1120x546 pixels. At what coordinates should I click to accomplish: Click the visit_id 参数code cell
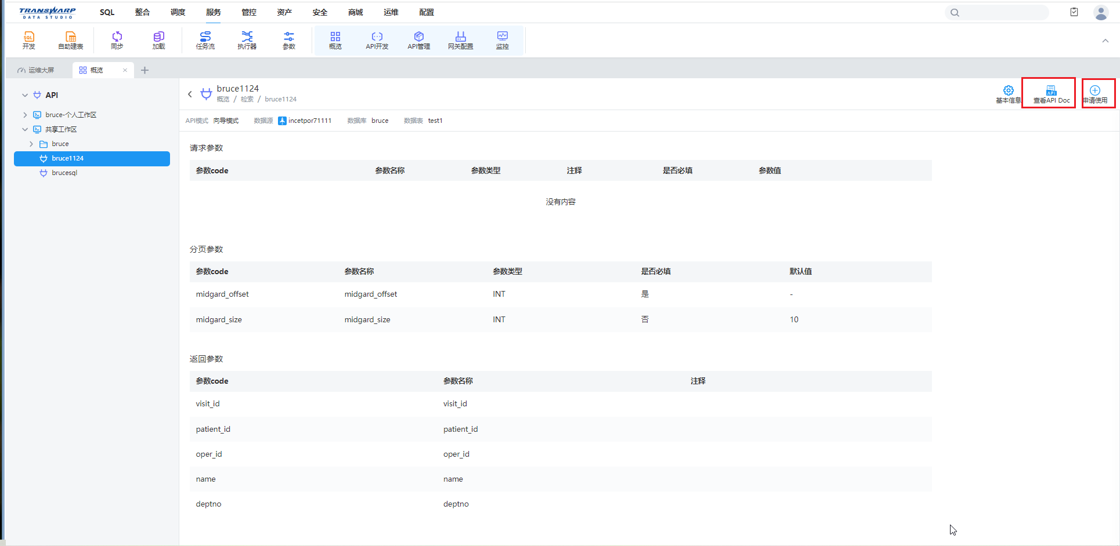click(x=208, y=403)
